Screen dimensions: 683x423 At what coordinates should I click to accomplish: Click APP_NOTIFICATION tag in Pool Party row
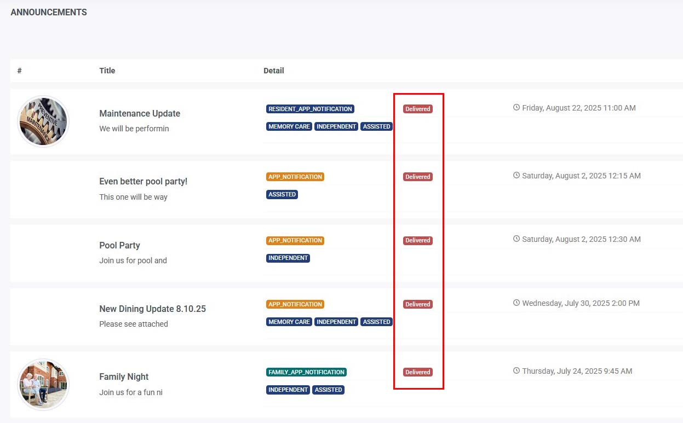tap(295, 240)
